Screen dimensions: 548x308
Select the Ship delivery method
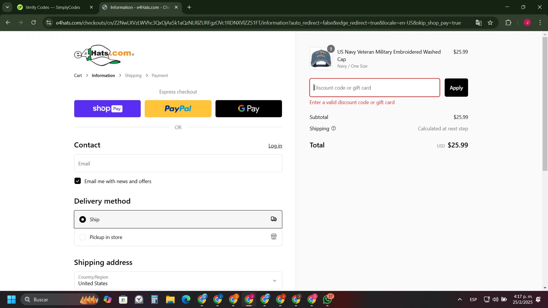[178, 219]
